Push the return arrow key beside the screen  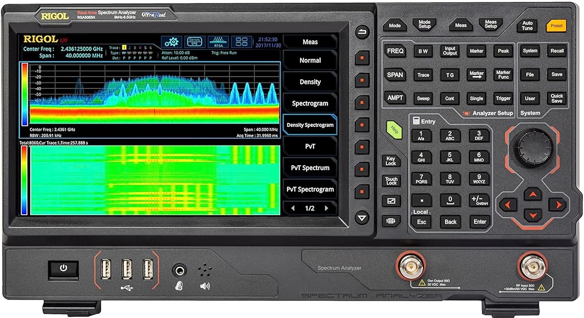[362, 33]
